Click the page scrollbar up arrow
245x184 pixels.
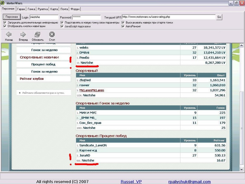pyautogui.click(x=241, y=45)
